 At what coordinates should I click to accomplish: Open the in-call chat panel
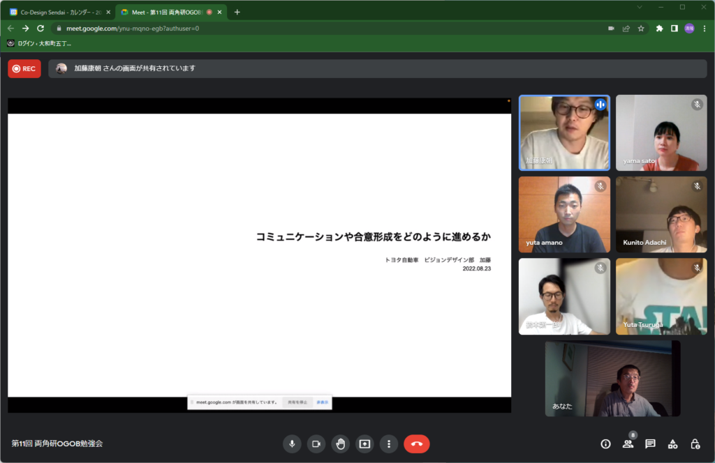click(x=650, y=443)
